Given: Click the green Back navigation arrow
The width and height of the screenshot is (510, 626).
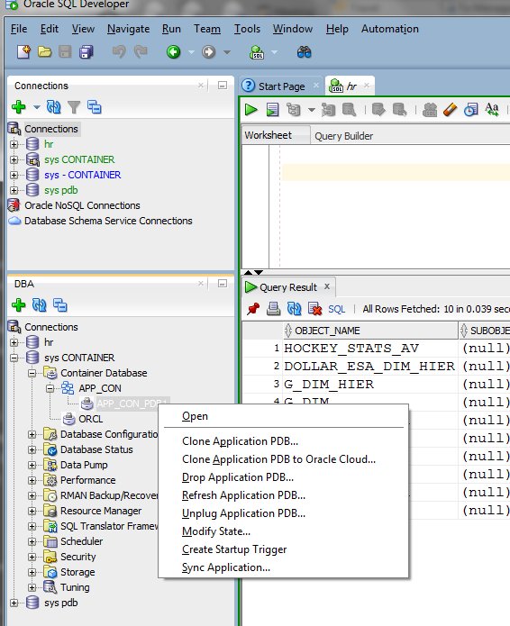Looking at the screenshot, I should 173,52.
